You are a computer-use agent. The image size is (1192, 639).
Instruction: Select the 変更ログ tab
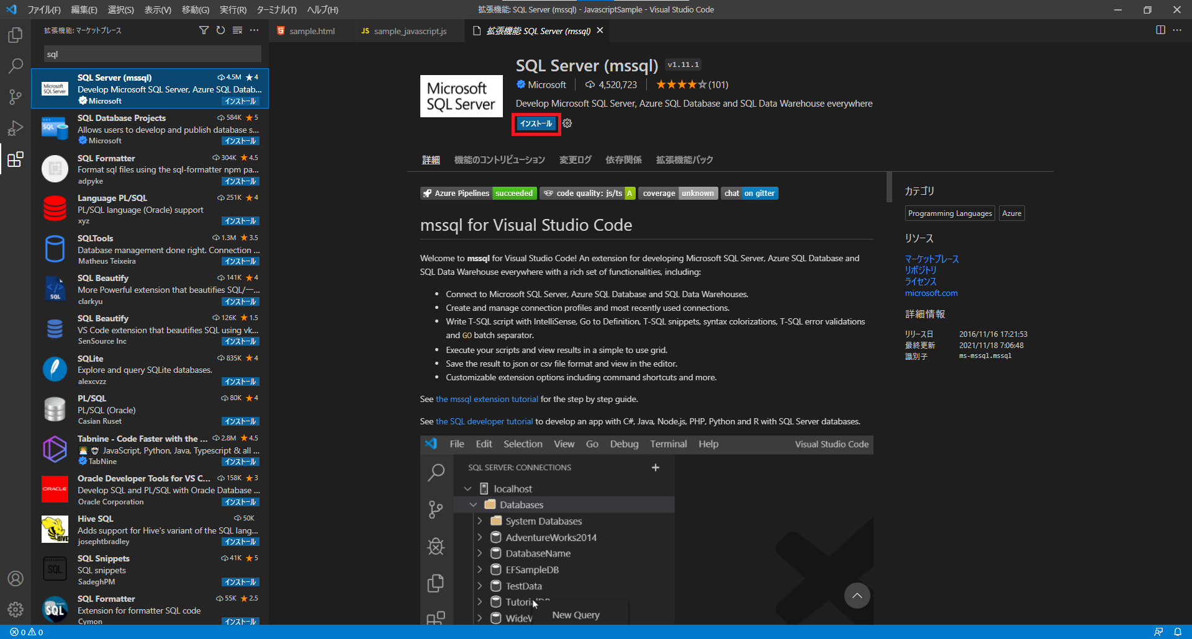pyautogui.click(x=575, y=160)
